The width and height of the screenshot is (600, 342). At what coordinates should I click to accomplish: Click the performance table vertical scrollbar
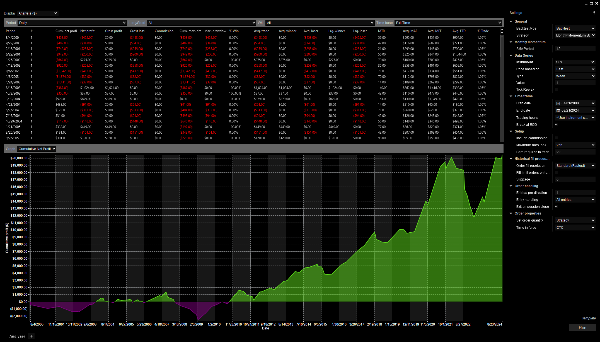click(x=502, y=46)
